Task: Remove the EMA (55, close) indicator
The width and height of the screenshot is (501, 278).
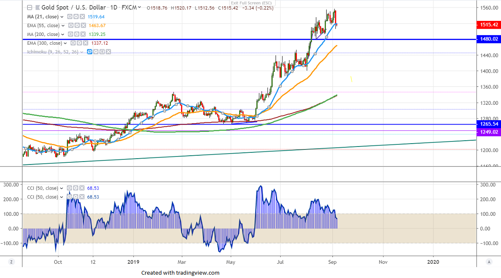Action: coord(83,25)
